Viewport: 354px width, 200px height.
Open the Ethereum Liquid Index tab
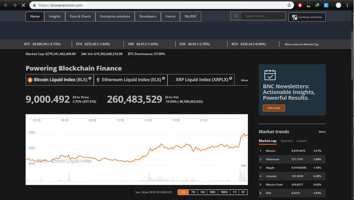click(x=131, y=80)
